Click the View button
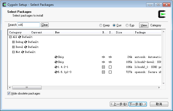This screenshot has width=173, height=111. coord(144,25)
